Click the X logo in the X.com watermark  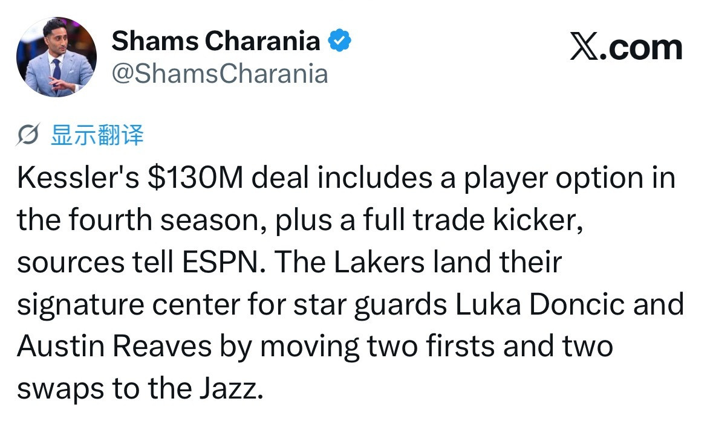[584, 46]
